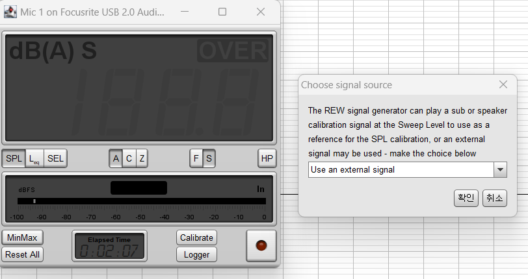Screen dimensions: 528x279
Task: Select SEL measurement mode
Action: coord(55,158)
